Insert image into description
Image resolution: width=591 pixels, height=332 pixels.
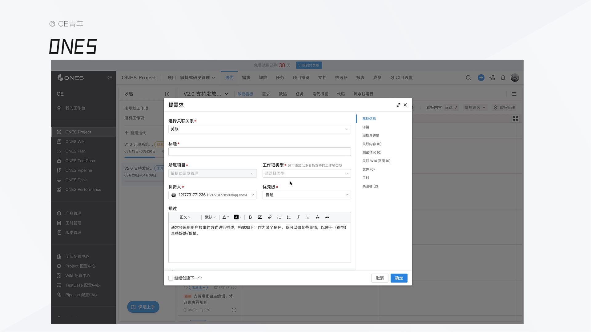click(x=260, y=217)
